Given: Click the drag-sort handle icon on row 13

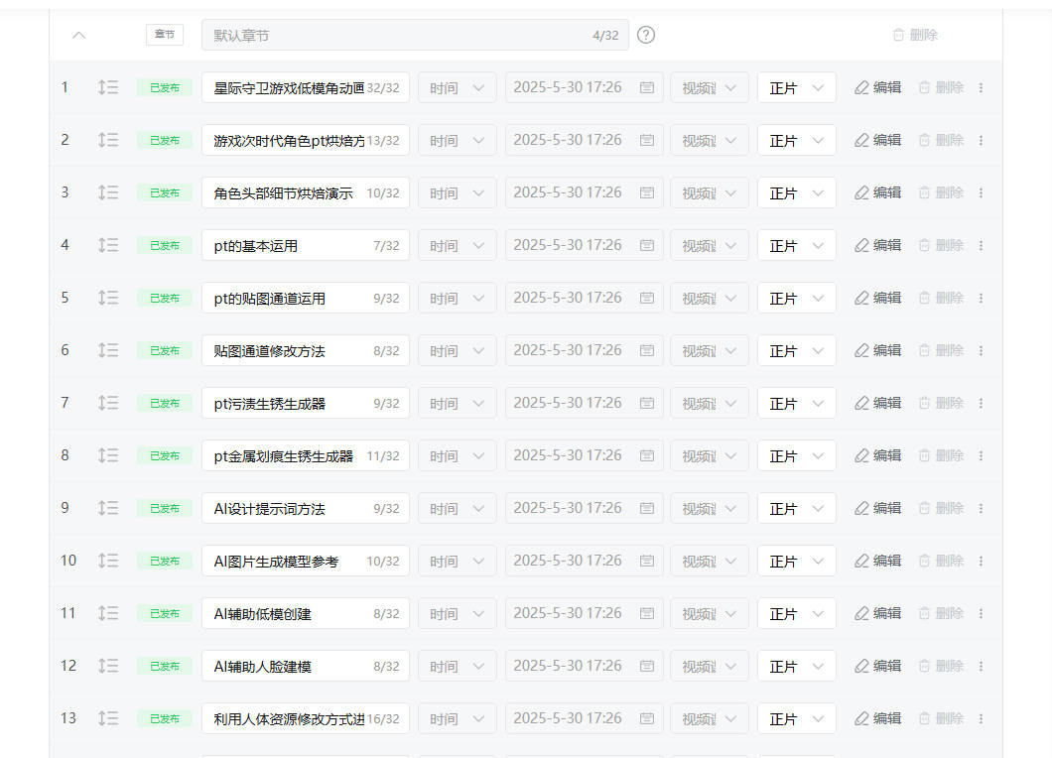Looking at the screenshot, I should pos(108,718).
